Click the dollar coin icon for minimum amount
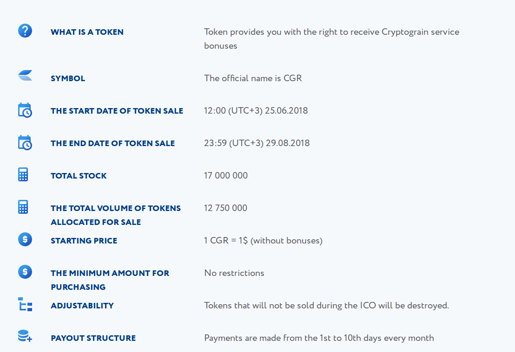This screenshot has width=515, height=352. pyautogui.click(x=25, y=272)
